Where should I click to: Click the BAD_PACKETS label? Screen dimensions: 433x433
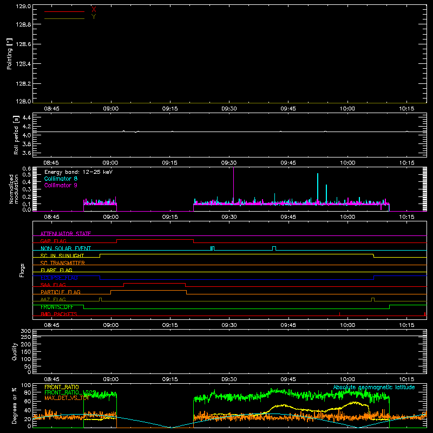point(59,314)
